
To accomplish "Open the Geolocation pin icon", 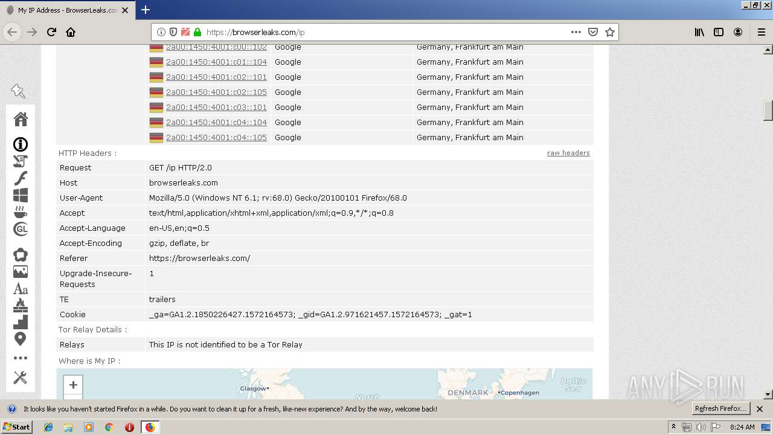I will [21, 339].
